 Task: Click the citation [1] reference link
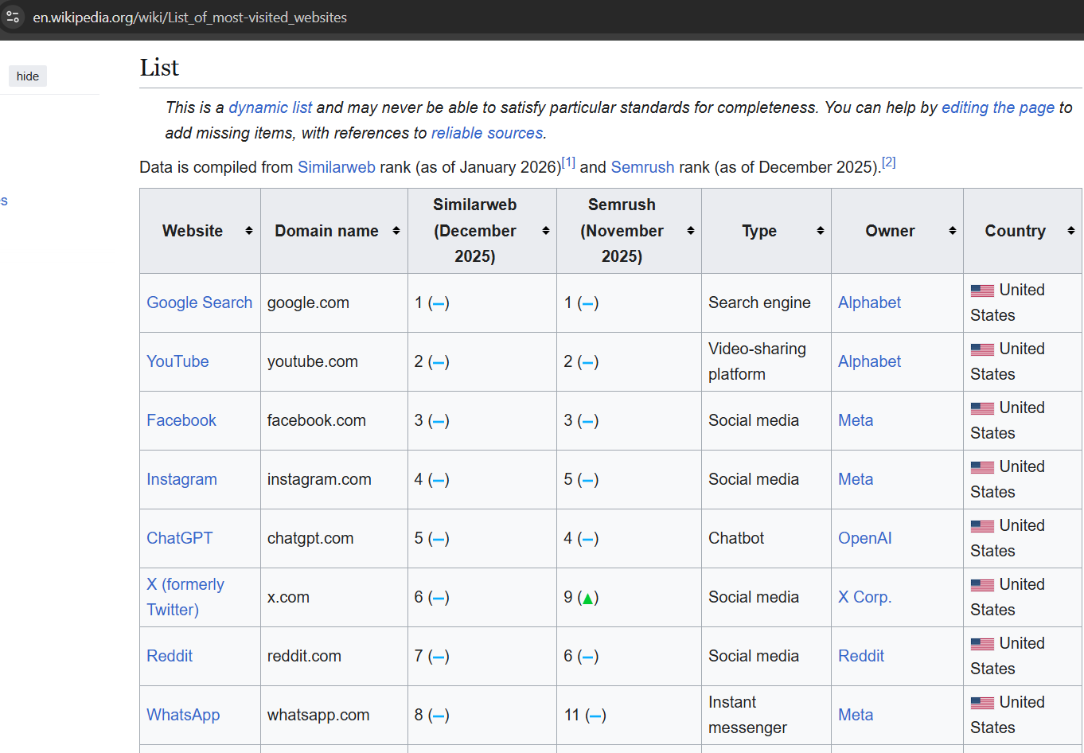coord(568,162)
